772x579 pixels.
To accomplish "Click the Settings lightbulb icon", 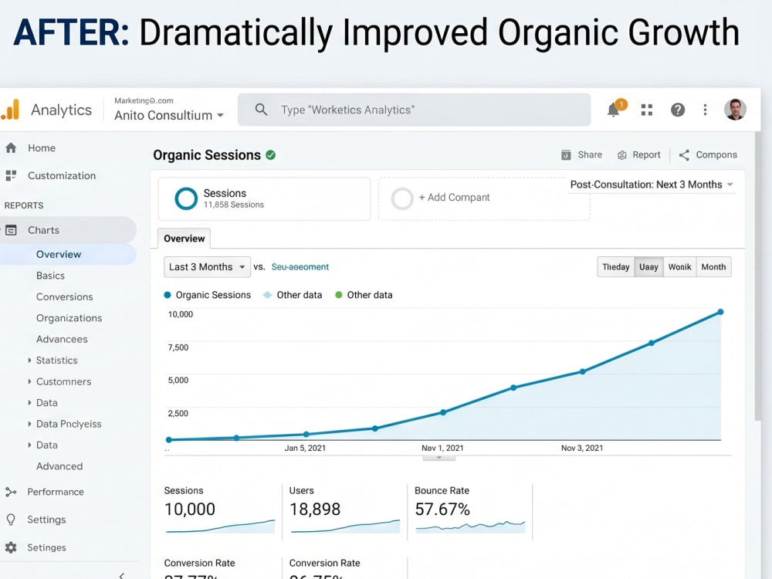I will [11, 520].
